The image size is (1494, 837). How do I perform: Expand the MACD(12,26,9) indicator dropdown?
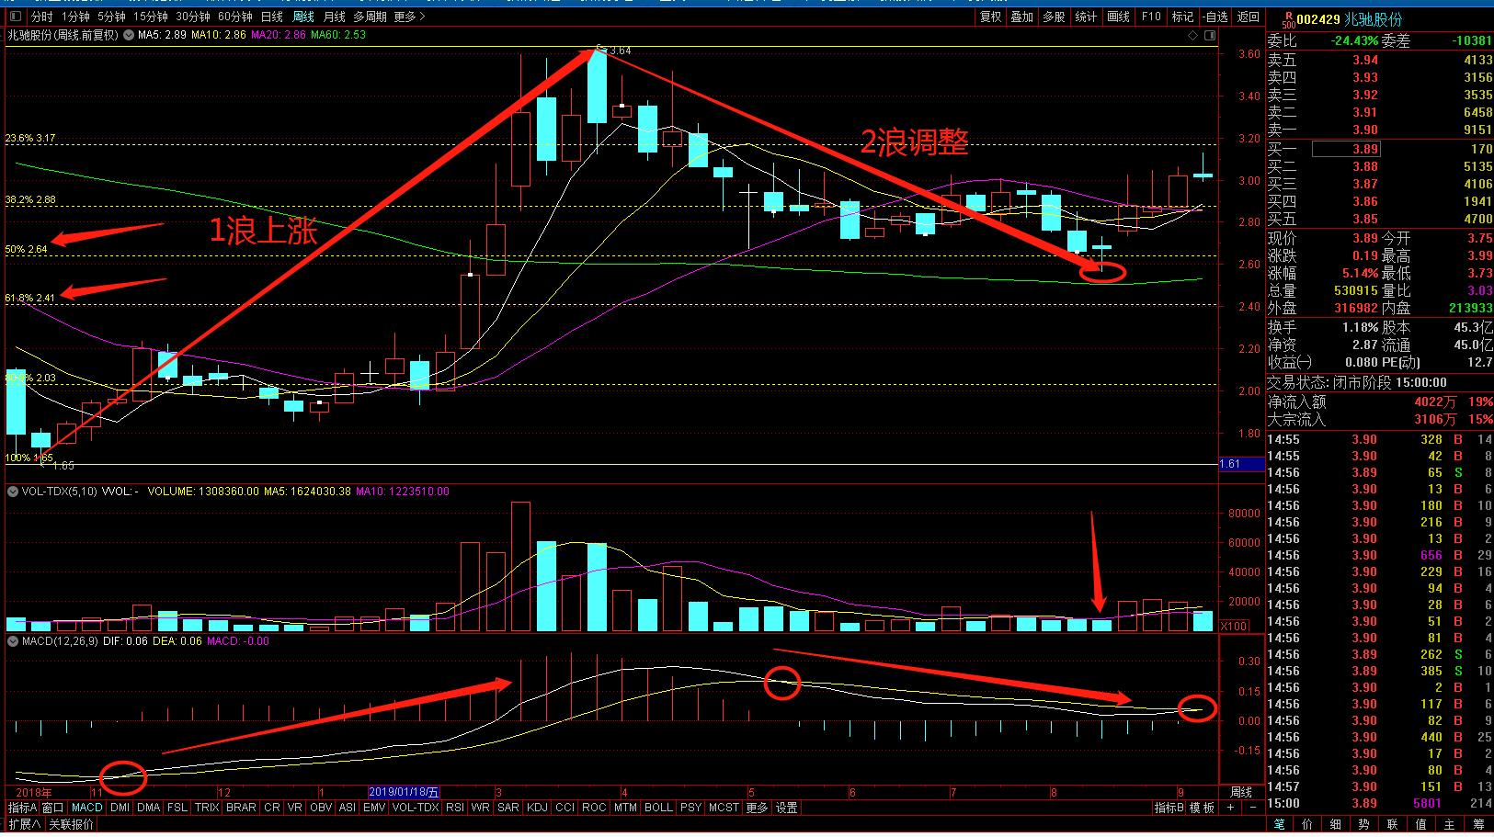(13, 641)
